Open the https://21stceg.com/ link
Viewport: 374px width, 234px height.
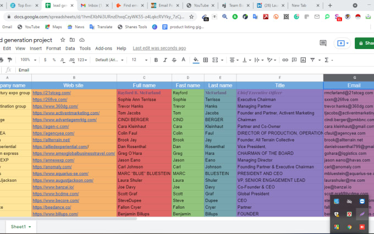coord(52,93)
